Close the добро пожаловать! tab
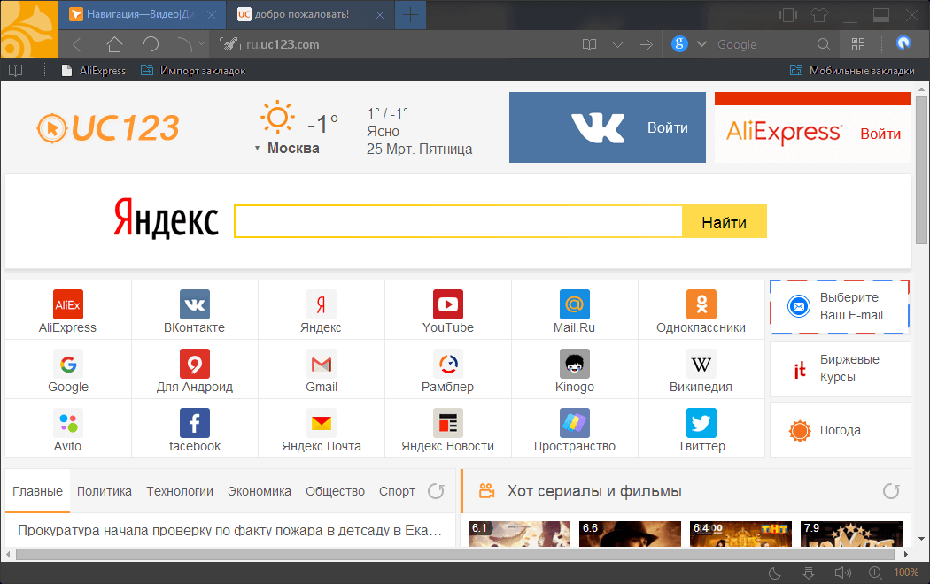The image size is (930, 584). (380, 15)
